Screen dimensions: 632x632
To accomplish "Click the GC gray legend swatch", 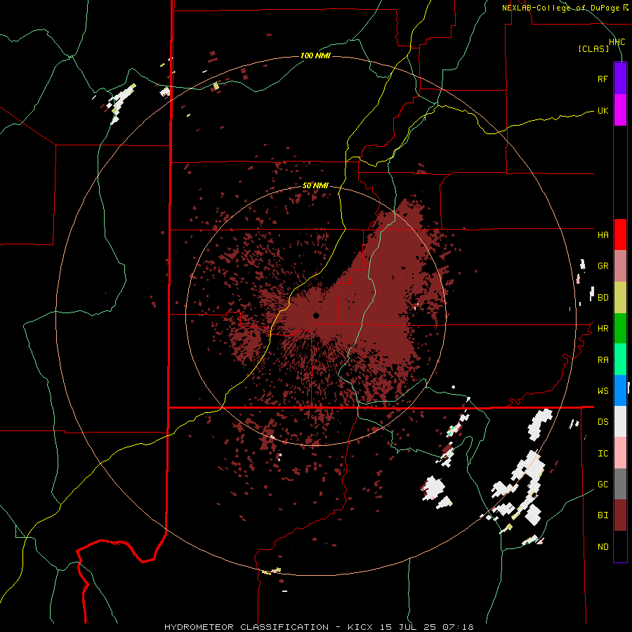I will pyautogui.click(x=620, y=484).
